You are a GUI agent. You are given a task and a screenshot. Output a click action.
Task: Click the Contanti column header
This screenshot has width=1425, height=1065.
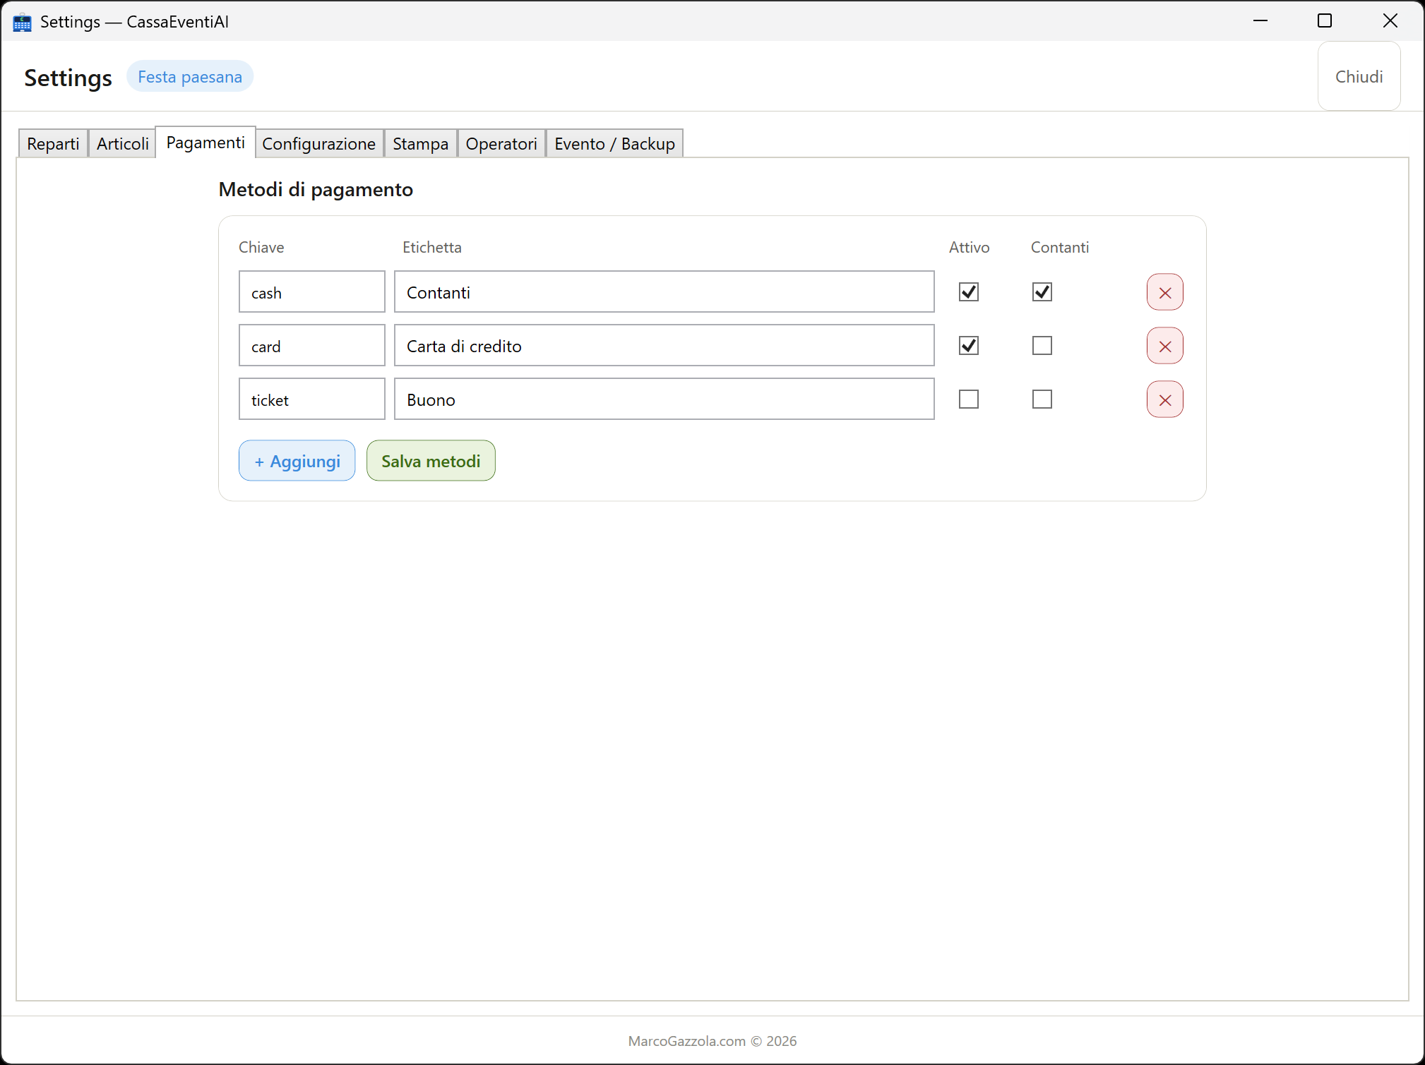tap(1060, 247)
